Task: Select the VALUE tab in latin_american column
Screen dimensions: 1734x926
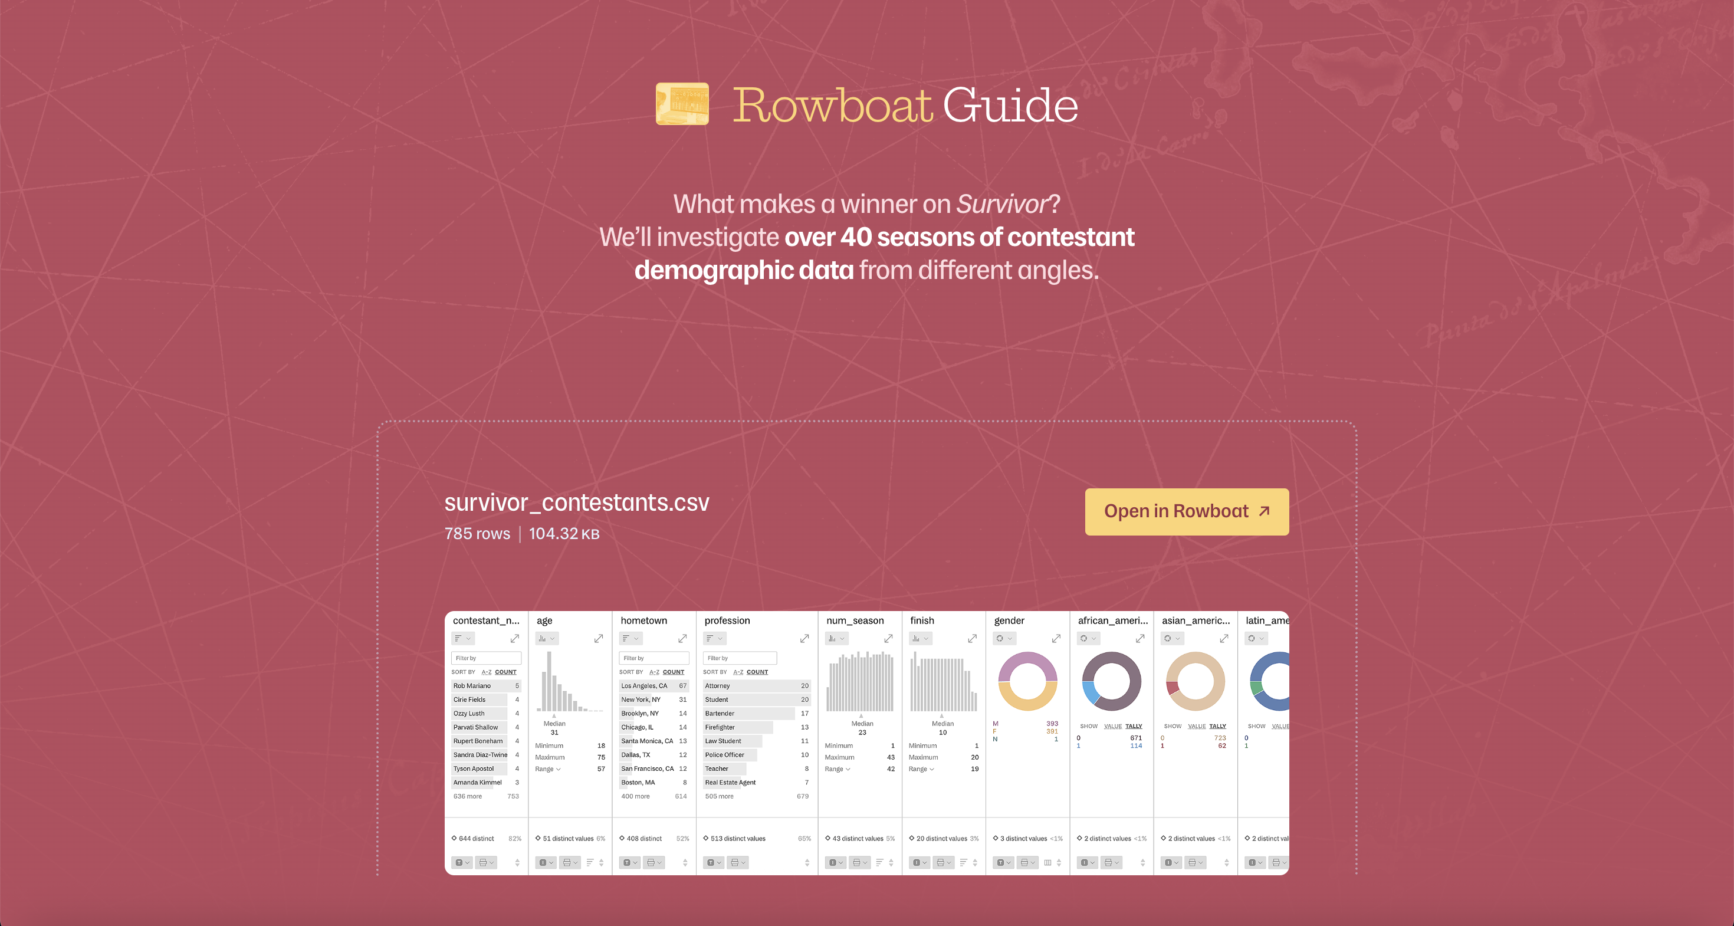Action: point(1280,726)
